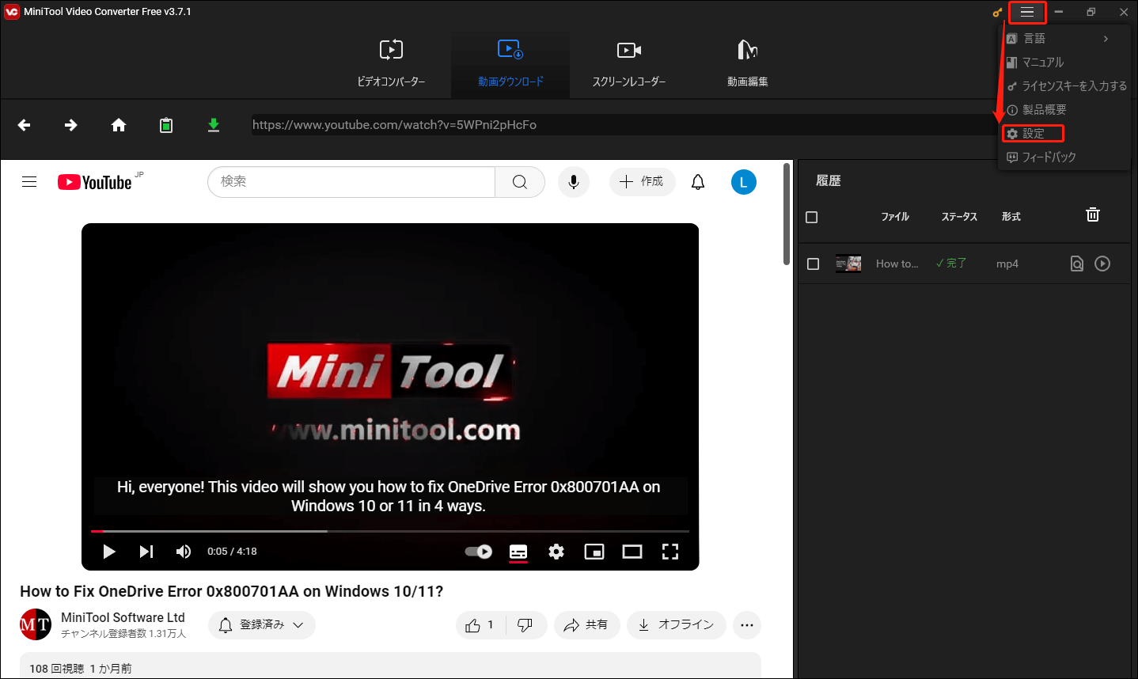1138x679 pixels.
Task: Expand the 言語 language submenu
Action: point(1064,38)
